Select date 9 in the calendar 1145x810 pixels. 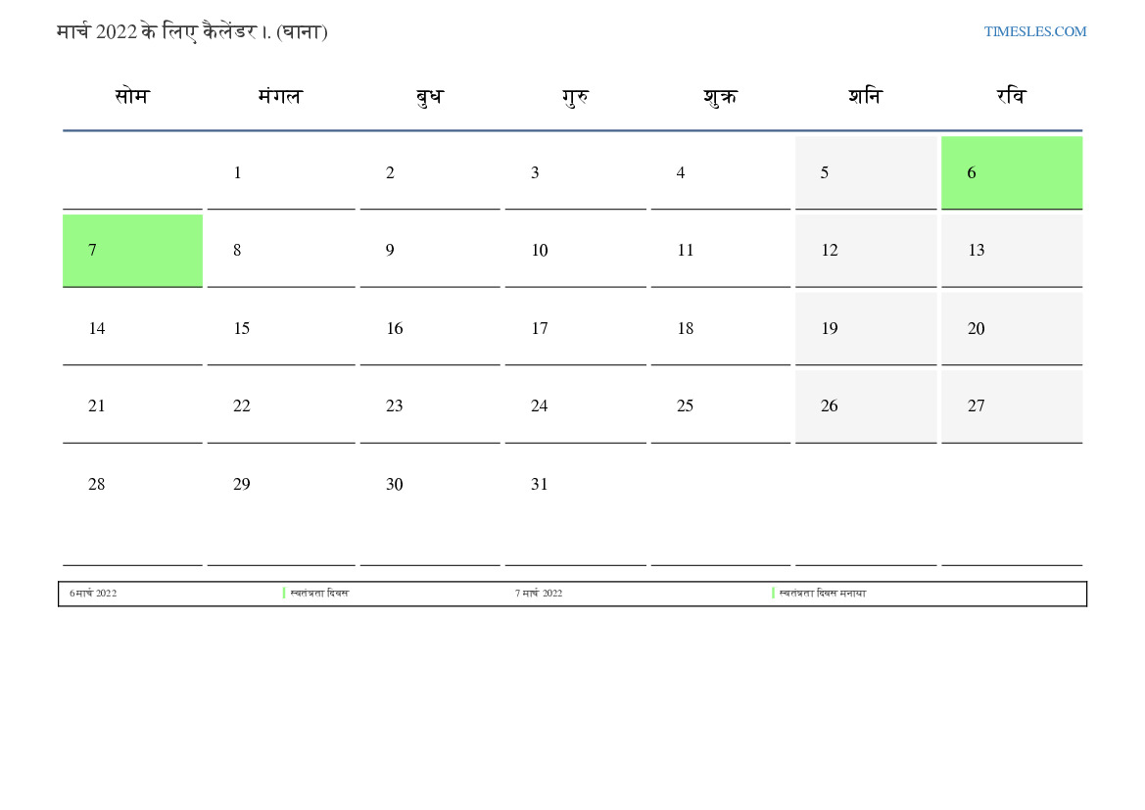coord(430,251)
